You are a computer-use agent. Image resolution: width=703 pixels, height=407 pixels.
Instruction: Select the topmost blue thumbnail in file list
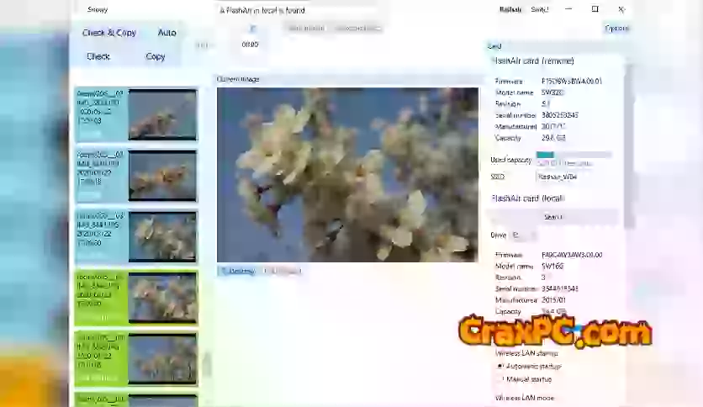click(x=136, y=114)
